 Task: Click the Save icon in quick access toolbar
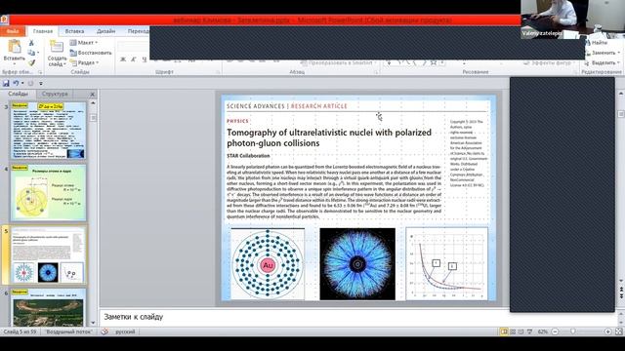point(6,83)
